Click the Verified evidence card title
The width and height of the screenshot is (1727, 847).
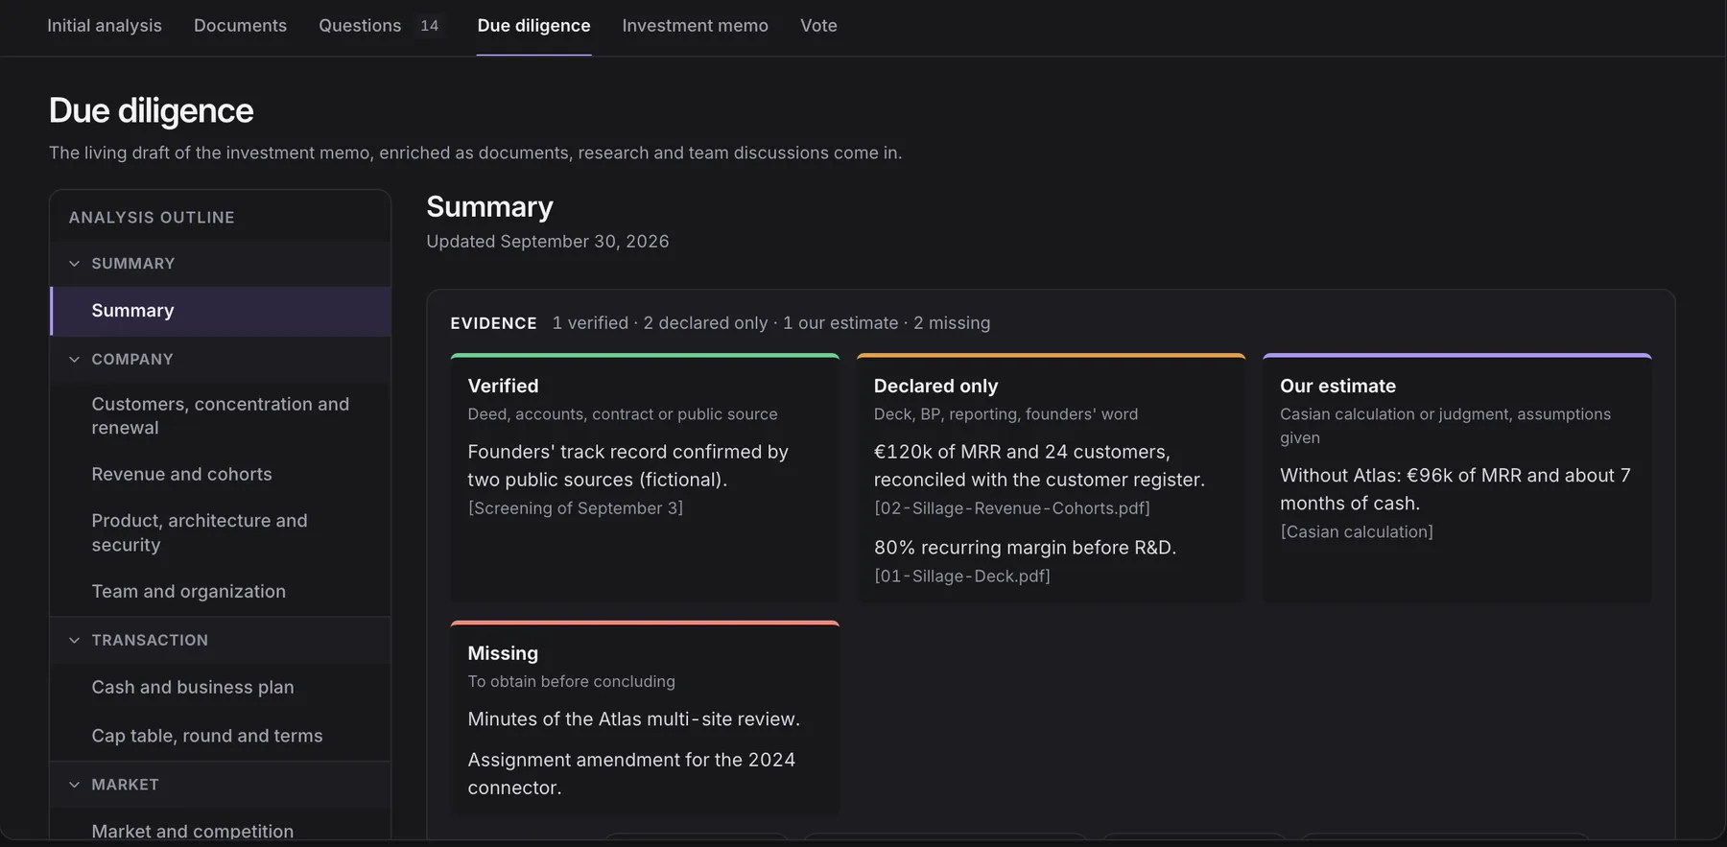pyautogui.click(x=503, y=386)
